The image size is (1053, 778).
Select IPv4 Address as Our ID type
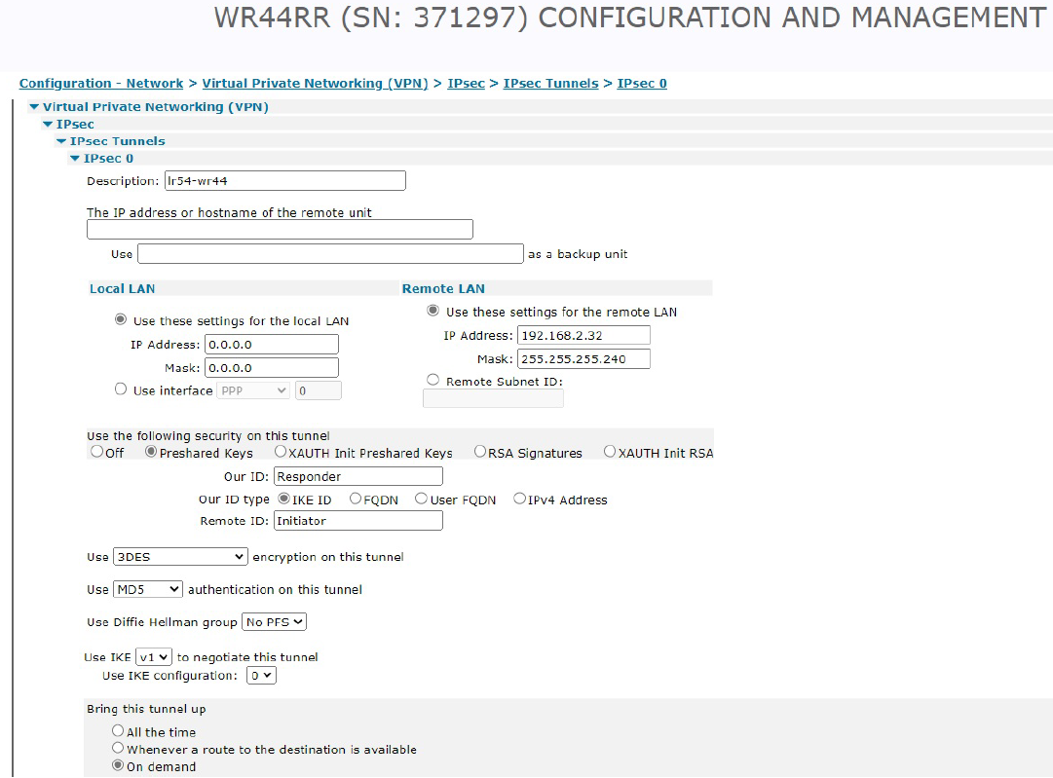coord(520,499)
